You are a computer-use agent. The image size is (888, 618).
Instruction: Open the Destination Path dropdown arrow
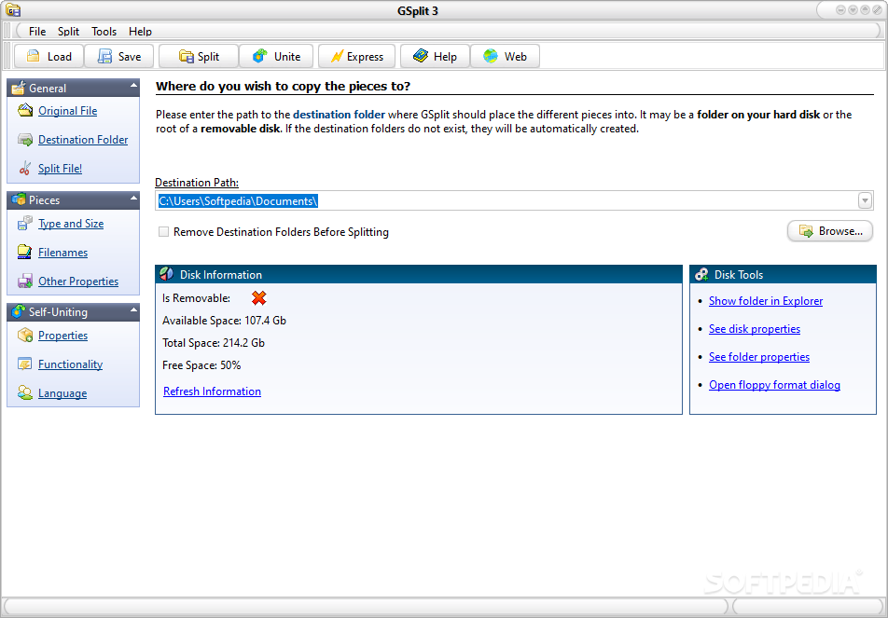tap(865, 200)
